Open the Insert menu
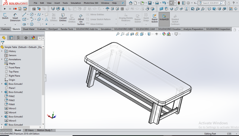This screenshot has height=136, width=239. click(57, 3)
